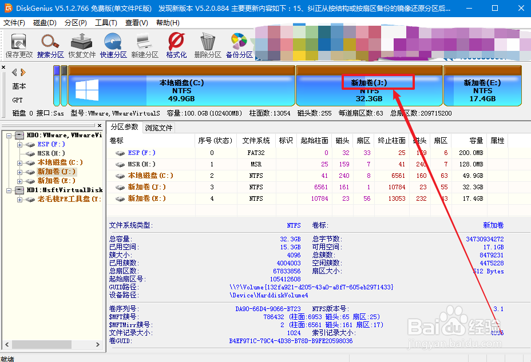This screenshot has width=531, height=362.
Task: Select 新加卷(J:) 32.3GB block in disk map
Action: [369, 86]
